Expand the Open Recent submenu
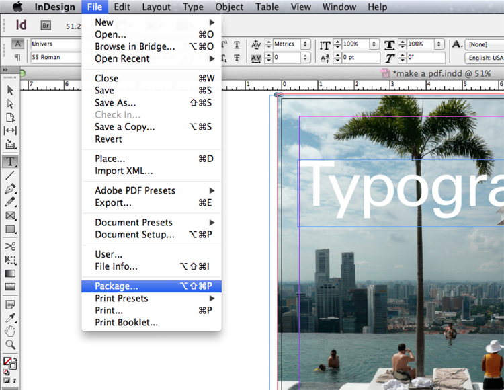 tap(151, 58)
